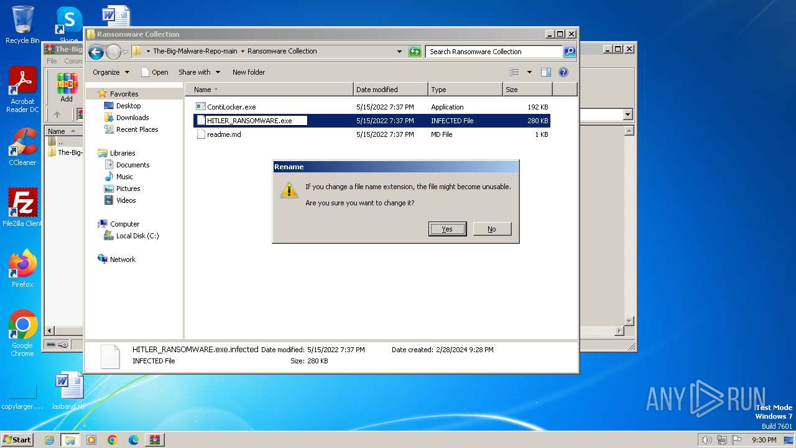The image size is (796, 448).
Task: Click File Explorer taskbar icon
Action: tap(70, 440)
